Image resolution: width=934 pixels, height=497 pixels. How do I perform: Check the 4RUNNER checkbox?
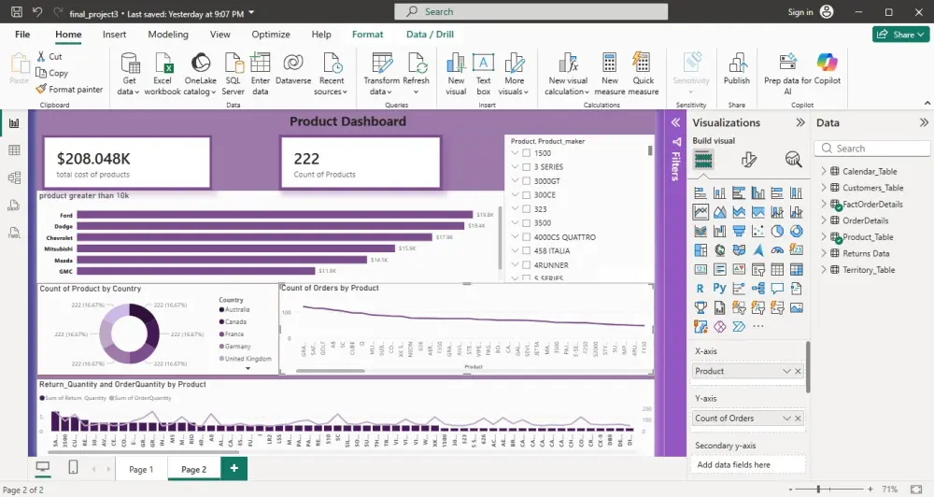point(527,265)
